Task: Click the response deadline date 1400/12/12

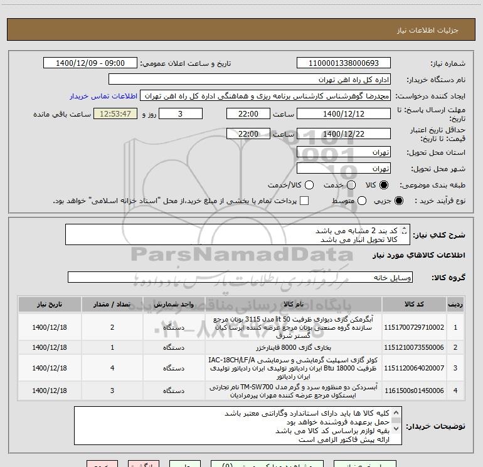Action: [x=344, y=113]
